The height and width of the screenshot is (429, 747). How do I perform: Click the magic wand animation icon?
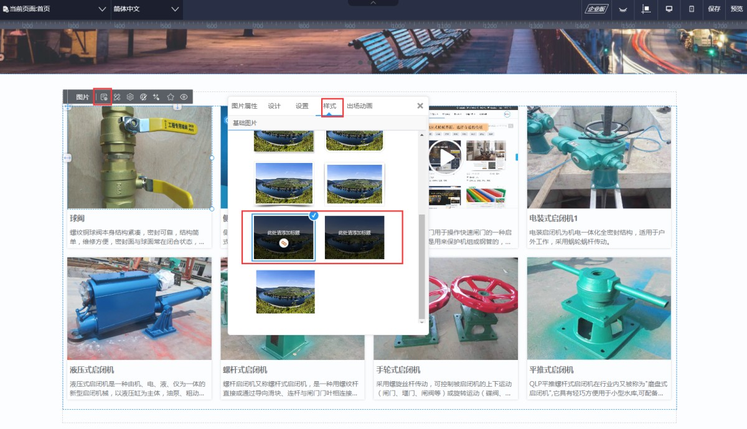(x=156, y=97)
